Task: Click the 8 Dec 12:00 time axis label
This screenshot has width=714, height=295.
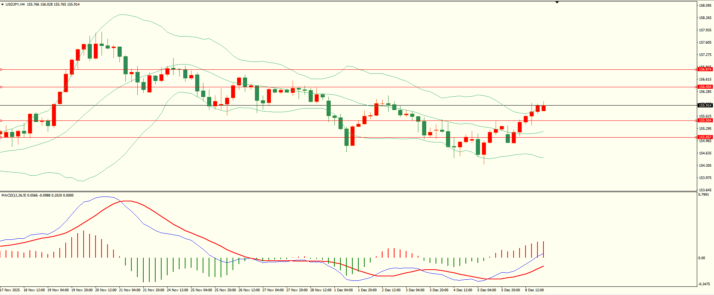Action: coord(534,290)
